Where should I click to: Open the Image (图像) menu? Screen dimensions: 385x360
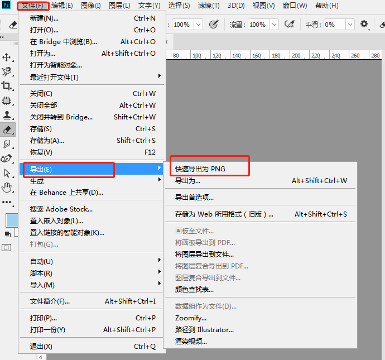(91, 6)
